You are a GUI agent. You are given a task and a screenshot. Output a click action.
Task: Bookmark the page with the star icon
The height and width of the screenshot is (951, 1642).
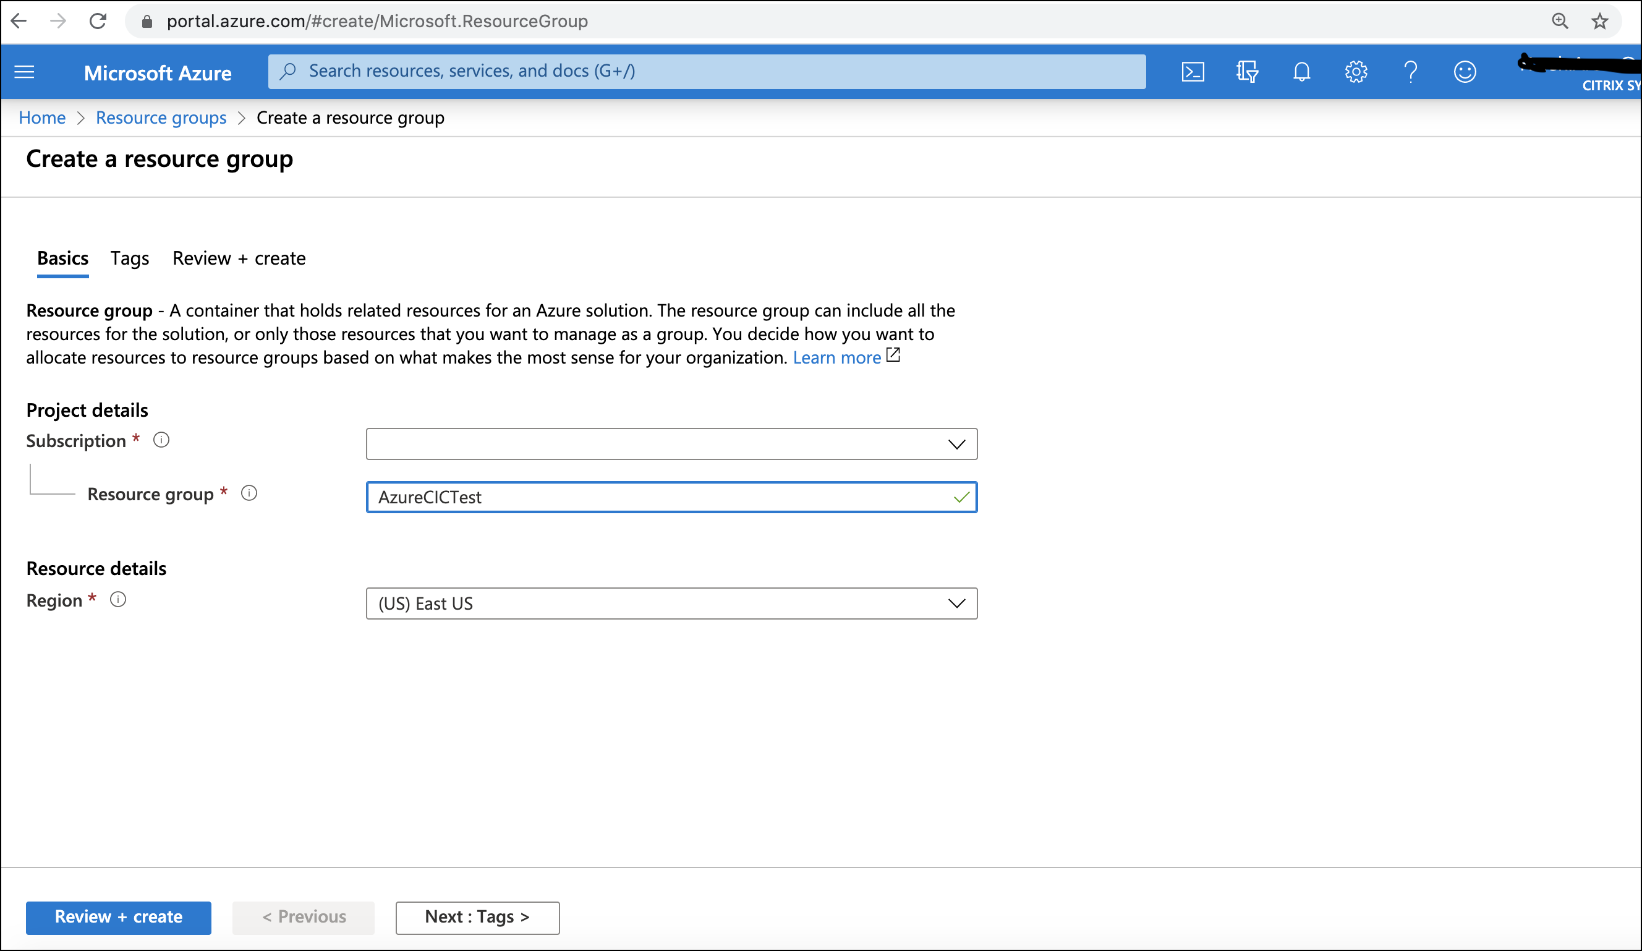(1599, 22)
